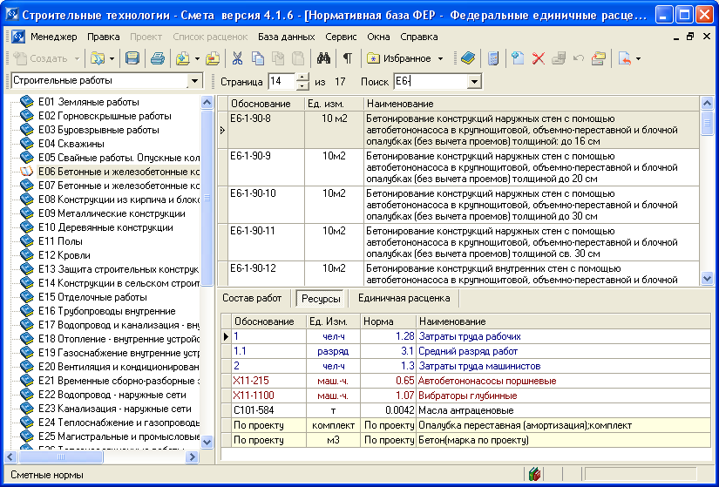
Task: Open the Справка menu
Action: (x=418, y=37)
